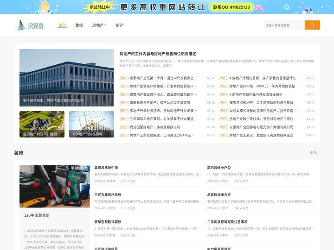Go to 首页 navigation tab
334x250 pixels.
tap(62, 25)
